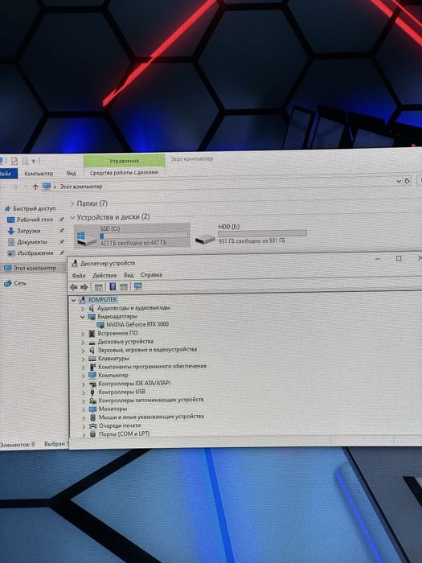
Task: Switch to the Вид ribbon tab in Explorer
Action: [x=71, y=174]
